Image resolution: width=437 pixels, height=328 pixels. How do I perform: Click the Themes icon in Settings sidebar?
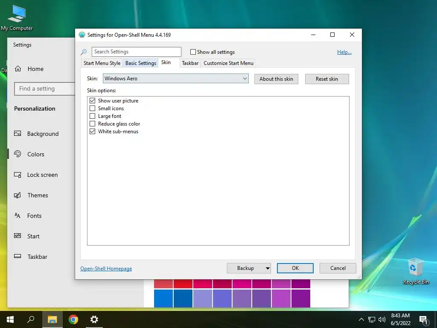point(17,195)
